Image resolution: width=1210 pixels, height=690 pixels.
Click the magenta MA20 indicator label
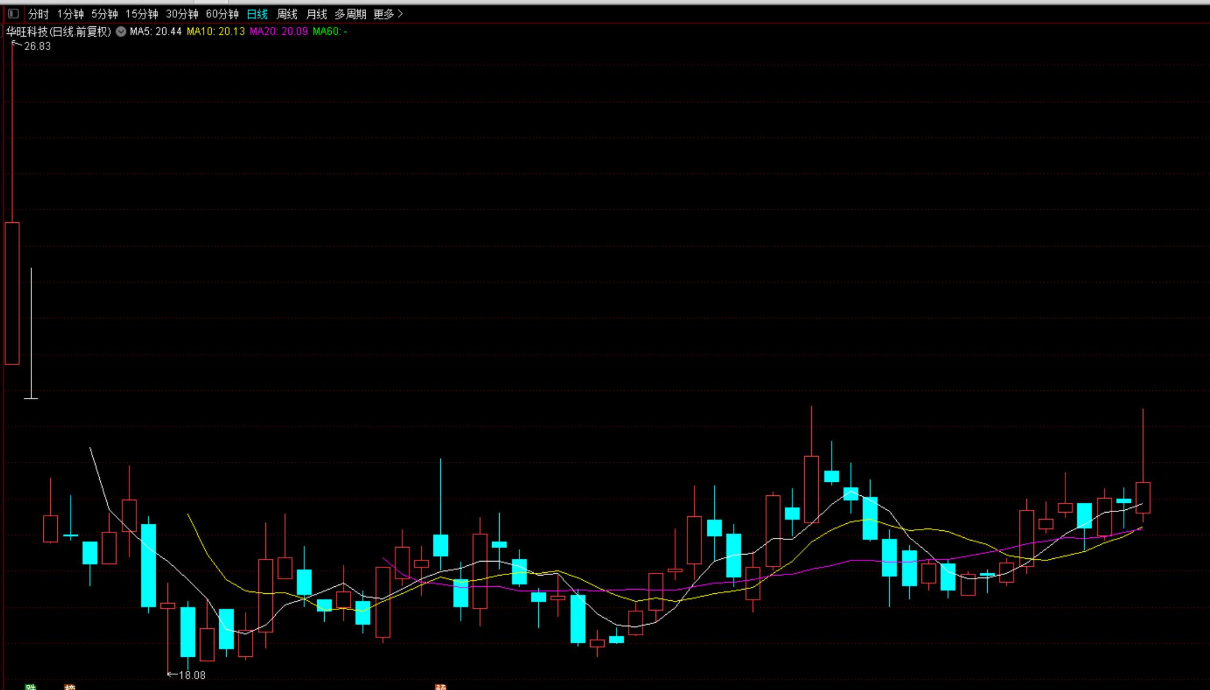tap(279, 31)
